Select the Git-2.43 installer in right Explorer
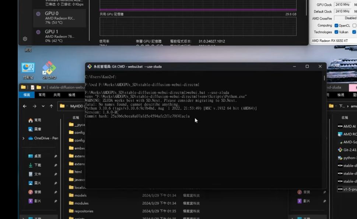This screenshot has width=357, height=219. click(x=347, y=150)
